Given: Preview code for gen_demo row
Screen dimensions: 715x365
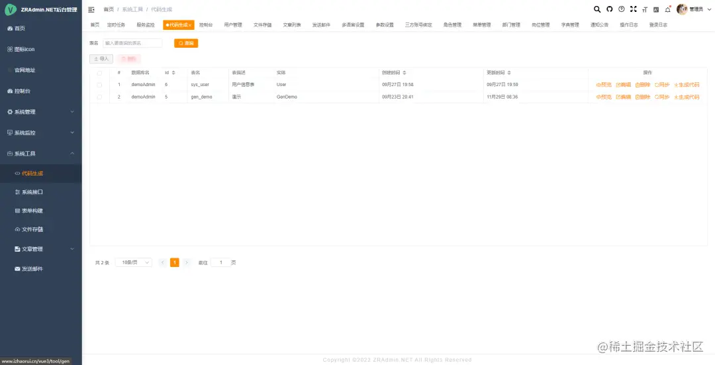Looking at the screenshot, I should click(x=604, y=97).
